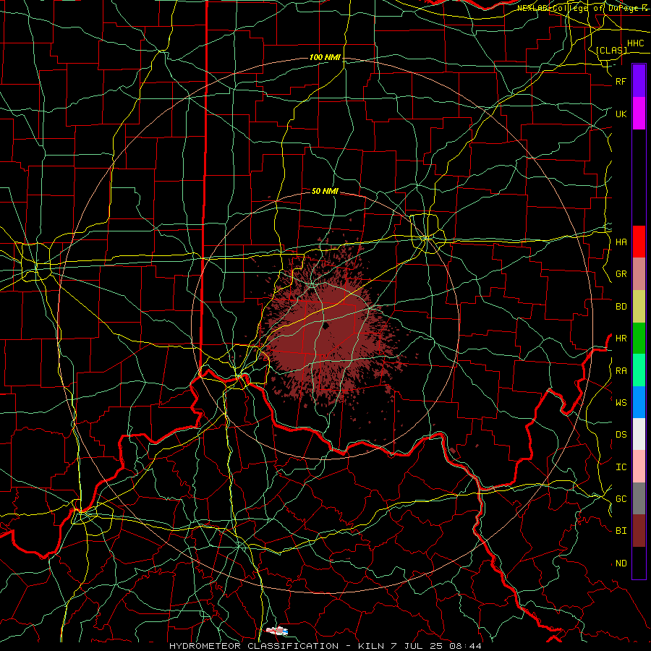
Task: Click the small logo icon above the caption
Action: pyautogui.click(x=277, y=631)
